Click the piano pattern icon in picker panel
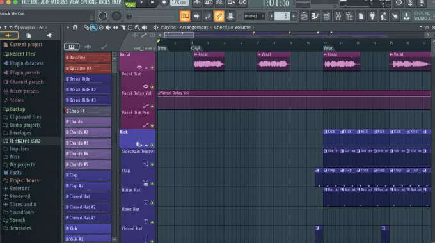Image resolution: width=435 pixels, height=243 pixels. (72, 47)
